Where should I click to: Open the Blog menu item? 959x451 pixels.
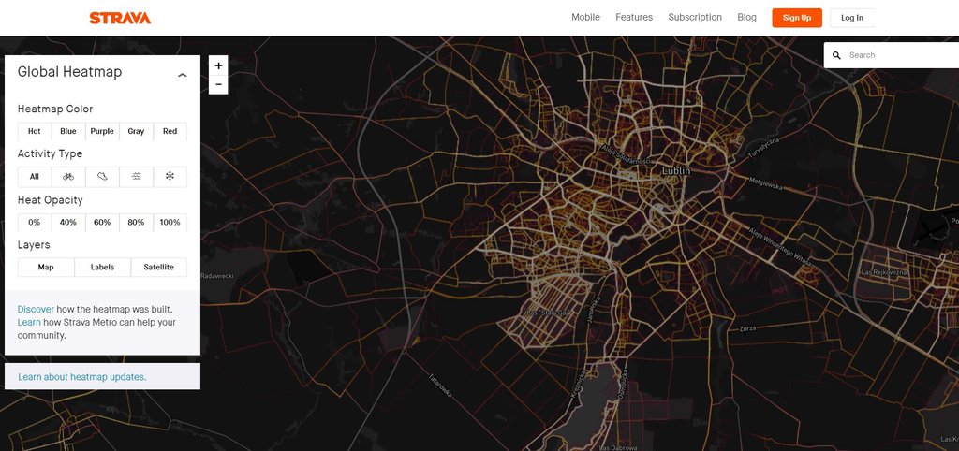pyautogui.click(x=746, y=17)
